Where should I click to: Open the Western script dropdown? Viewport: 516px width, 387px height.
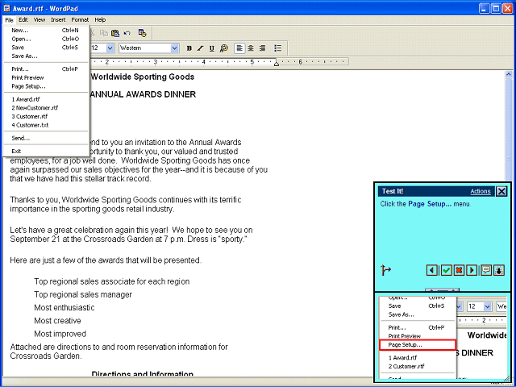175,48
